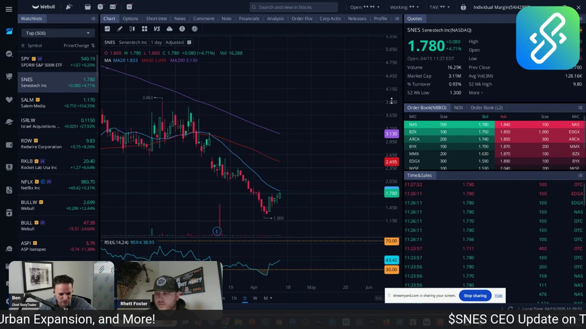The height and width of the screenshot is (329, 586).
Task: Open the audio waveform icon in top bar
Action: click(x=130, y=7)
